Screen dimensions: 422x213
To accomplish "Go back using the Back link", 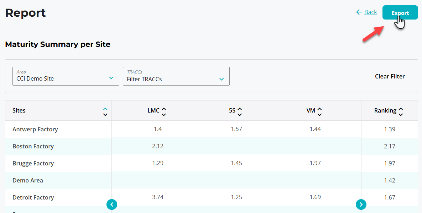I will [x=370, y=12].
